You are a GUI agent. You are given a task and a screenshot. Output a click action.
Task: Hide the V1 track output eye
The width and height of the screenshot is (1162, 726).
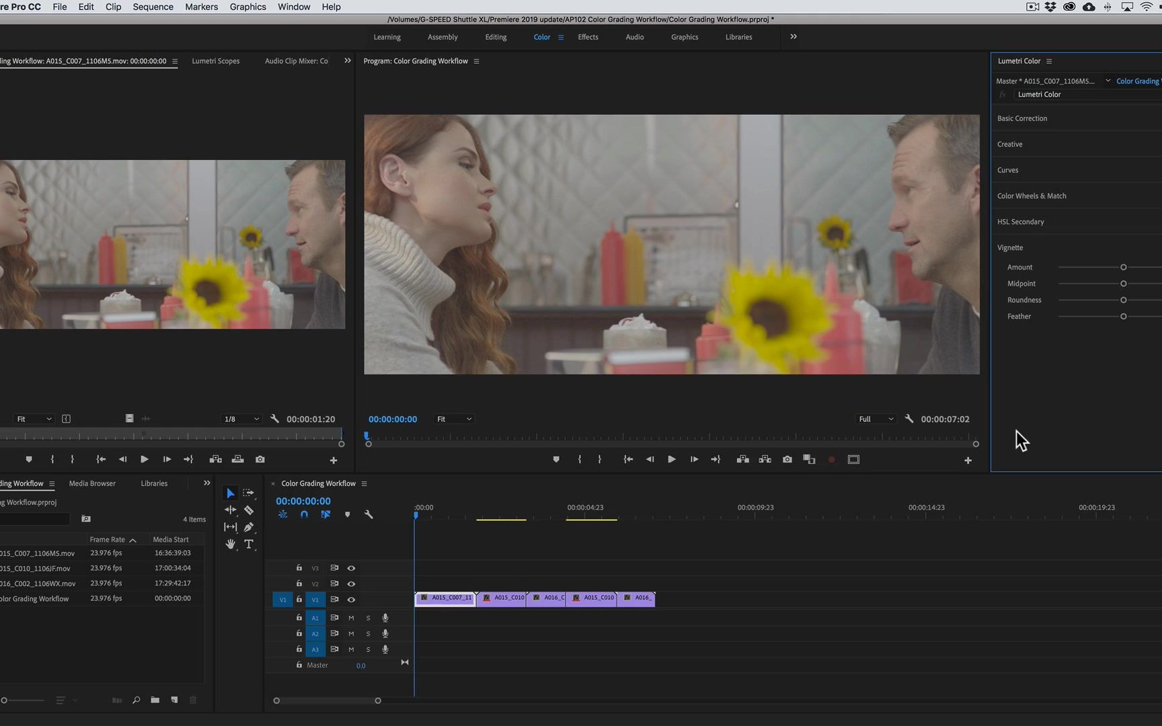[x=351, y=600]
